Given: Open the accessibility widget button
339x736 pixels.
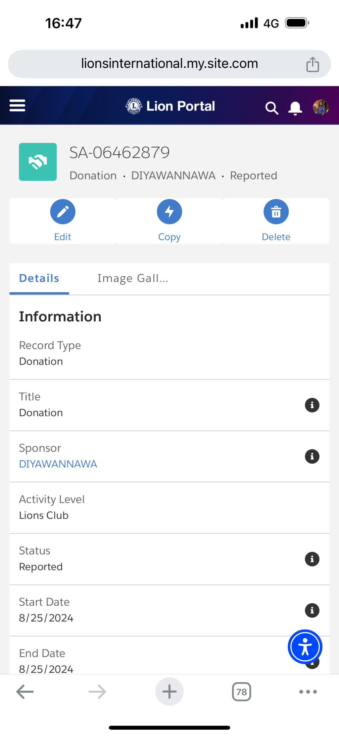Looking at the screenshot, I should pyautogui.click(x=305, y=647).
